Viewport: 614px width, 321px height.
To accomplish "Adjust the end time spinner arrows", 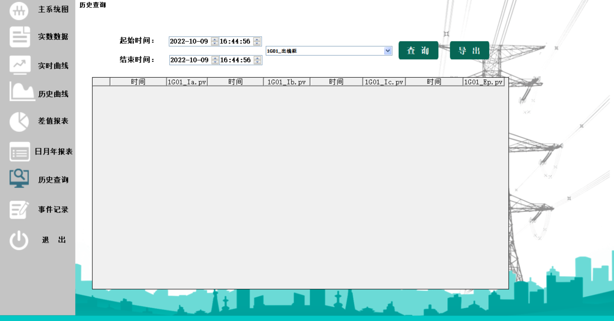I will click(x=257, y=60).
